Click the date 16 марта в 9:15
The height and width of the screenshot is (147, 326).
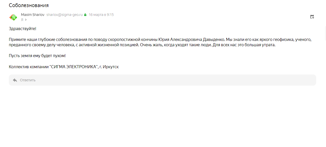click(101, 15)
